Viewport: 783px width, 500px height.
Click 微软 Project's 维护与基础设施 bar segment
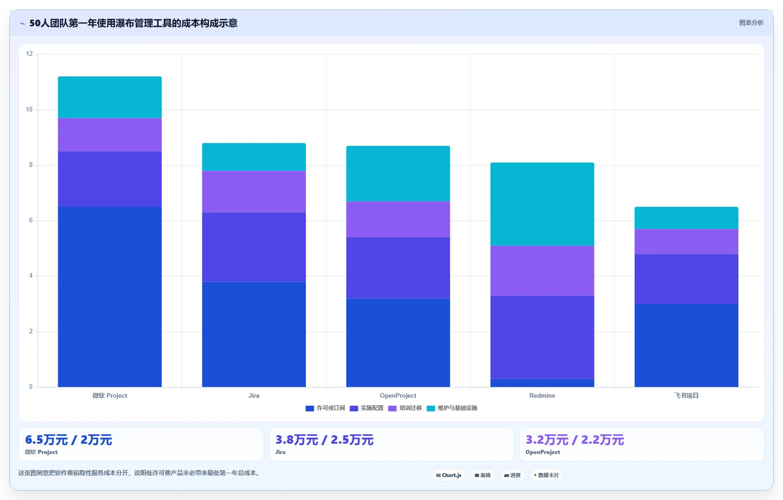pyautogui.click(x=110, y=97)
